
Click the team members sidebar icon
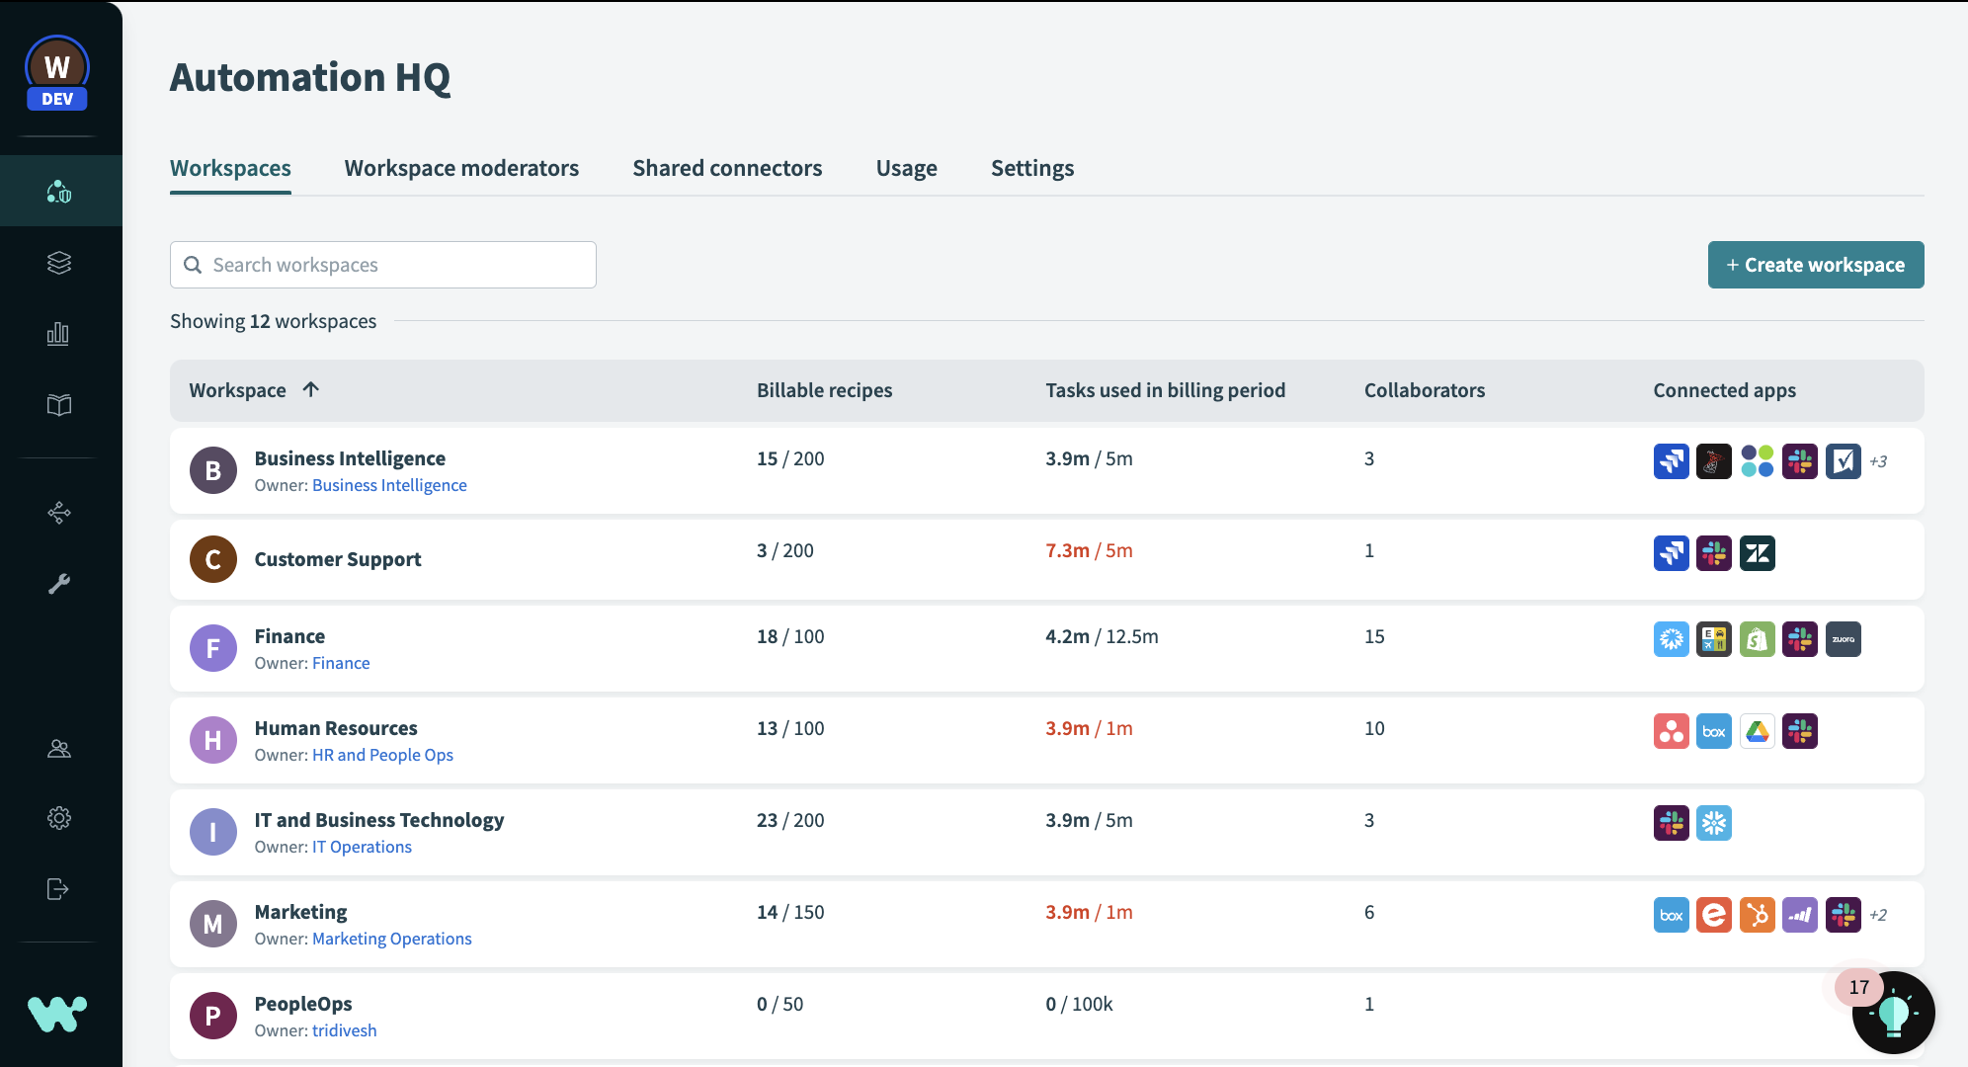click(59, 748)
